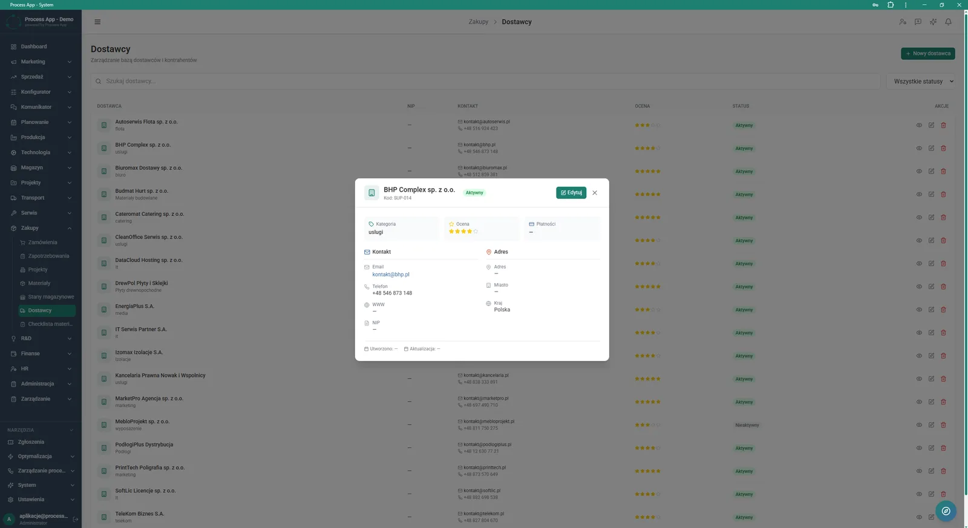Open Zamówienia under Zakupy

pos(46,243)
